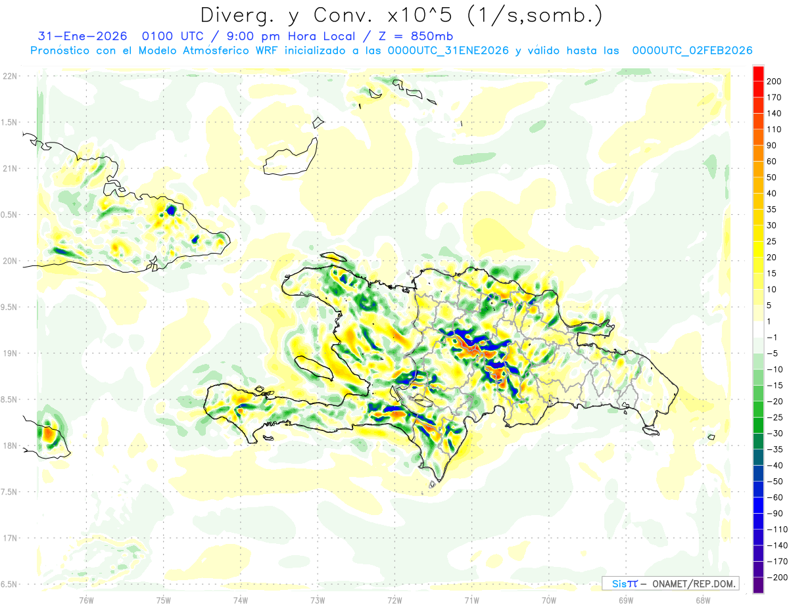Click the '18N' latitude label

click(x=11, y=445)
